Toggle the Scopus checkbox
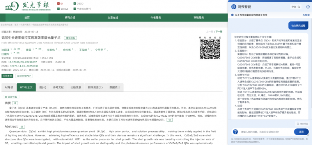This screenshot has width=312, height=145. pyautogui.click(x=58, y=9)
